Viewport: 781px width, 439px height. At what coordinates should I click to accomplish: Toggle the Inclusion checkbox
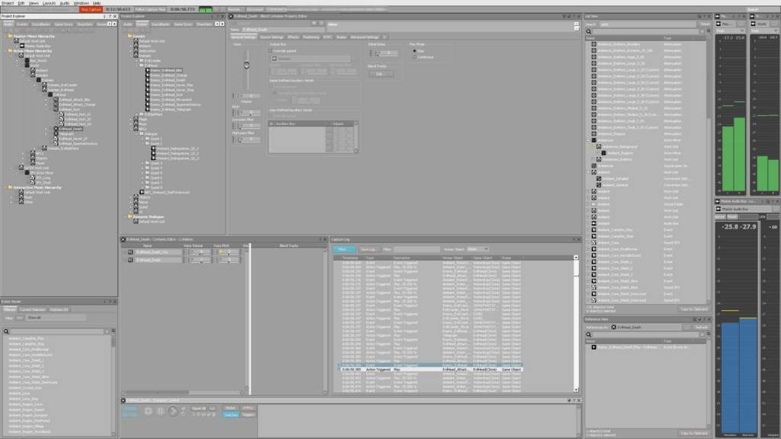click(x=235, y=24)
